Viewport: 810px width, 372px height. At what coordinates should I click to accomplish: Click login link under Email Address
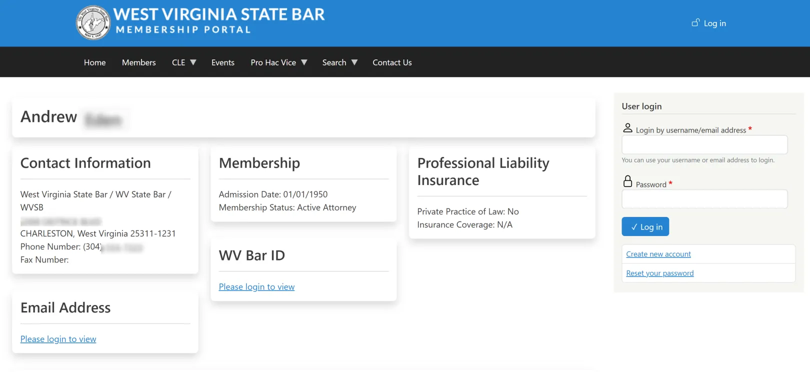(58, 339)
